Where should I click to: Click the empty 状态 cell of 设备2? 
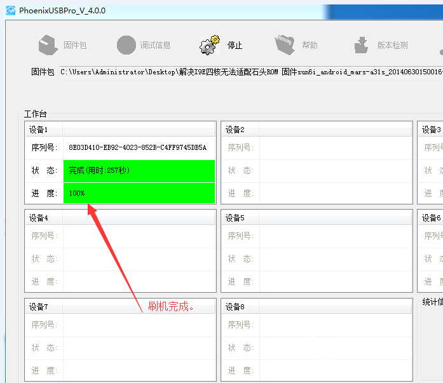point(336,171)
